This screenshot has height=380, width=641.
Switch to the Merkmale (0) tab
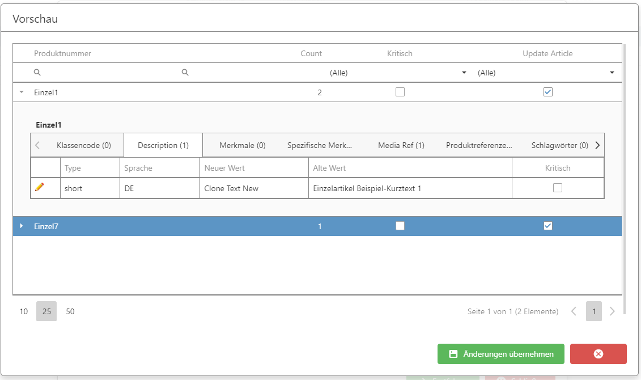tap(243, 145)
